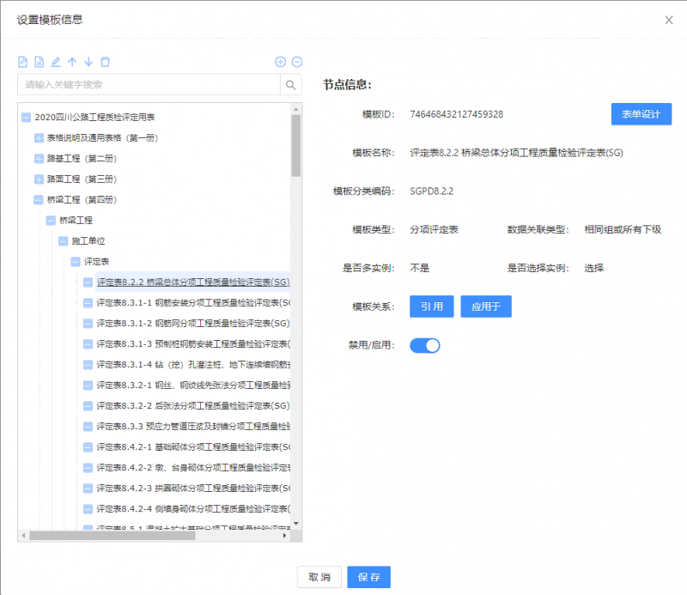Expand all nodes with circled plus icon
This screenshot has width=687, height=595.
280,62
